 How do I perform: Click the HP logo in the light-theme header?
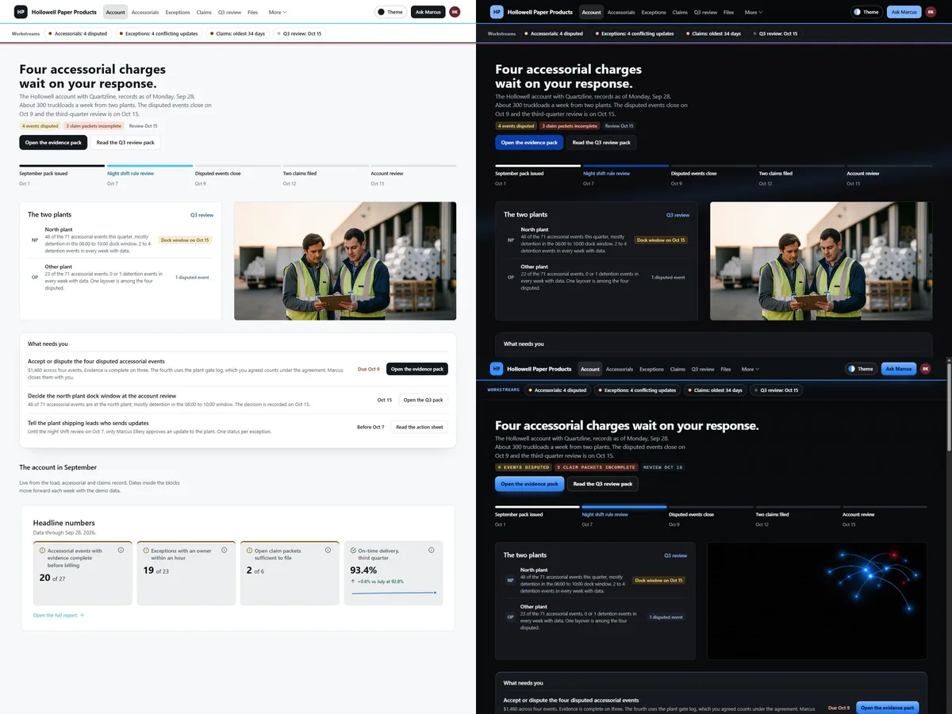click(x=21, y=12)
